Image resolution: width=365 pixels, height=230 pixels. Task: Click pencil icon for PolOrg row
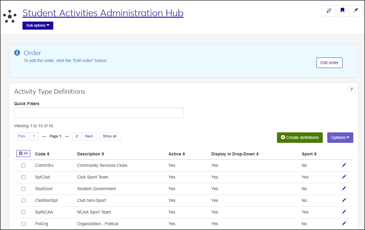(344, 223)
